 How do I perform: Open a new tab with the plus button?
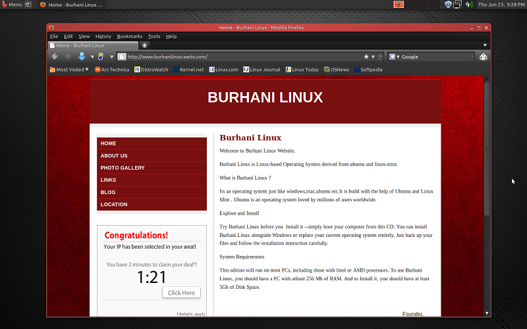click(x=145, y=45)
